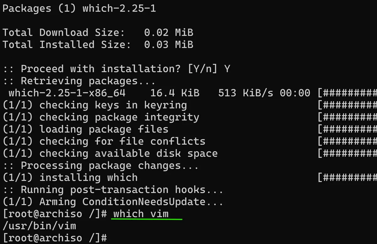Click the 'Total Download Size' line

pos(98,33)
